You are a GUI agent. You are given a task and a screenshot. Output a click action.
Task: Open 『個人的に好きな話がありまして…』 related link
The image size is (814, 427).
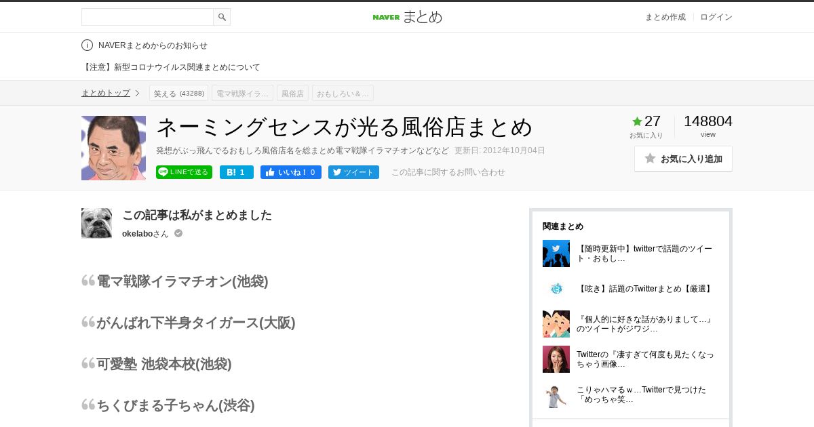(x=644, y=324)
